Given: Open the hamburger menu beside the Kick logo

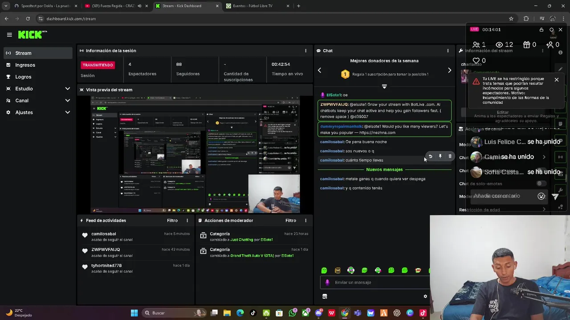Looking at the screenshot, I should coord(9,35).
